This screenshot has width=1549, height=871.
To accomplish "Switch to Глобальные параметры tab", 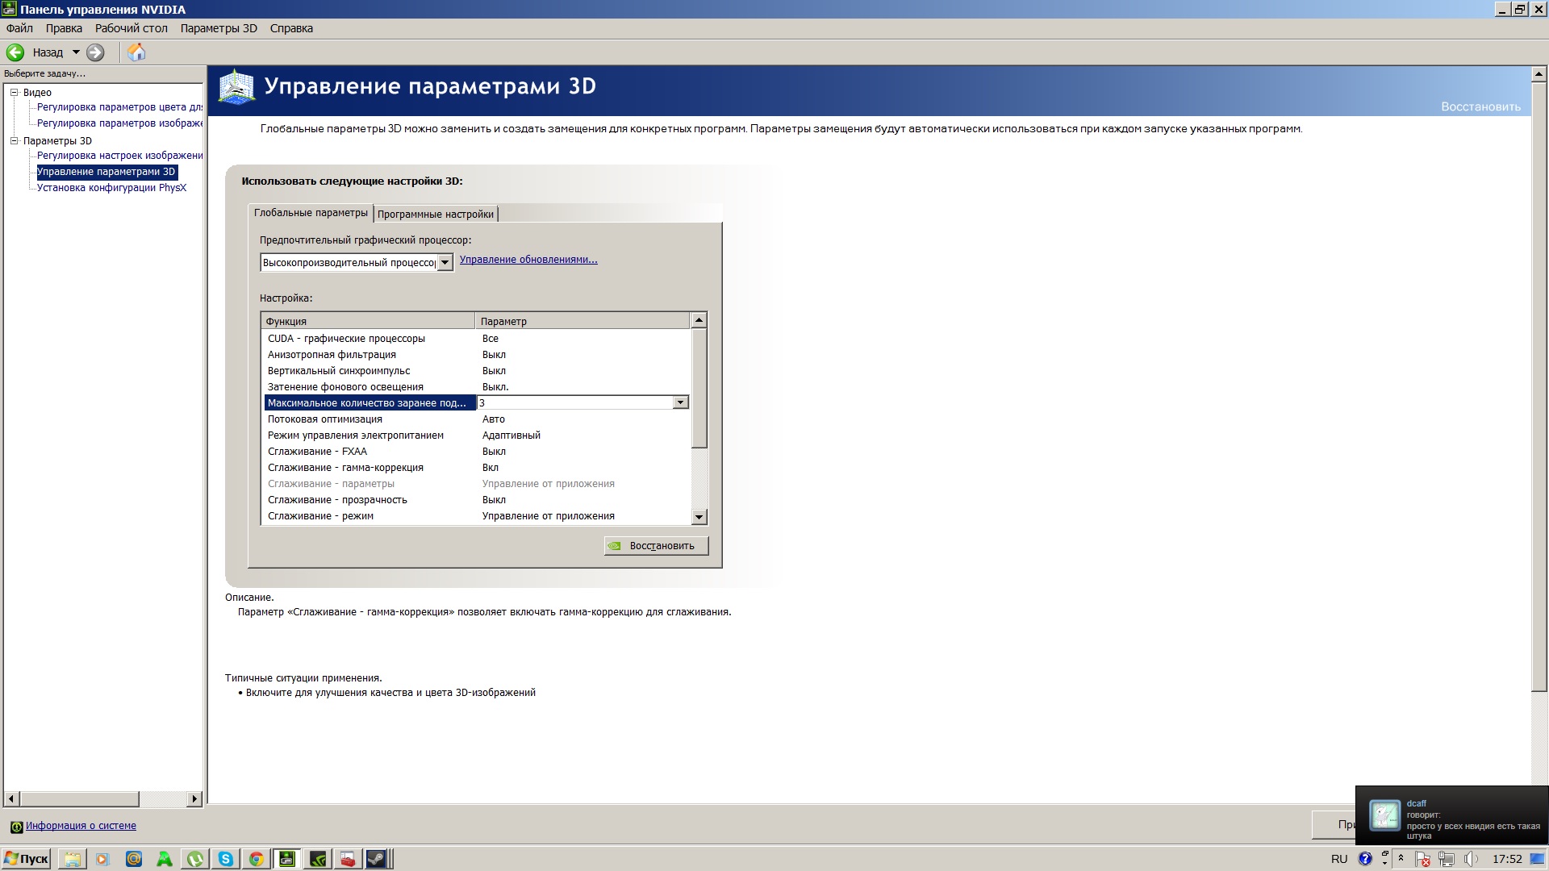I will point(311,213).
